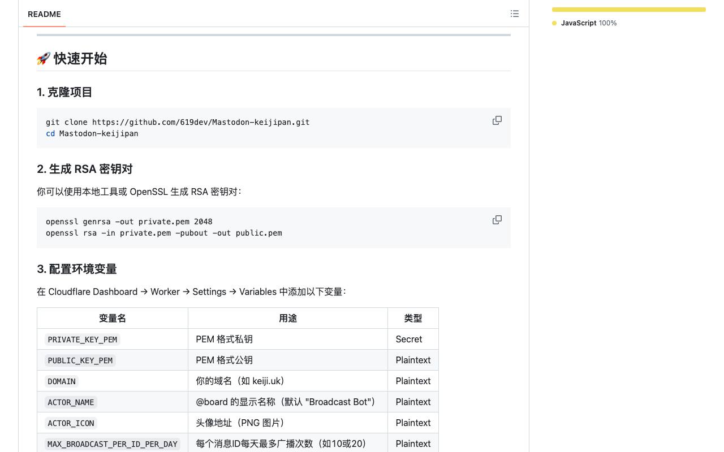Click the openssl genrsa command line

tap(129, 221)
